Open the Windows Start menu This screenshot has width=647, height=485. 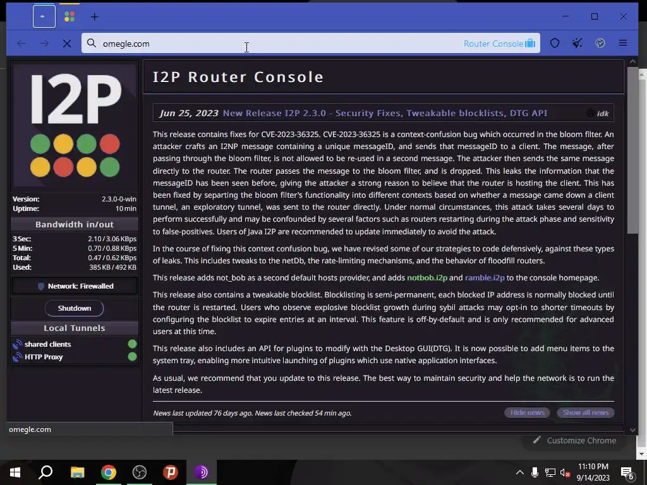[x=15, y=472]
